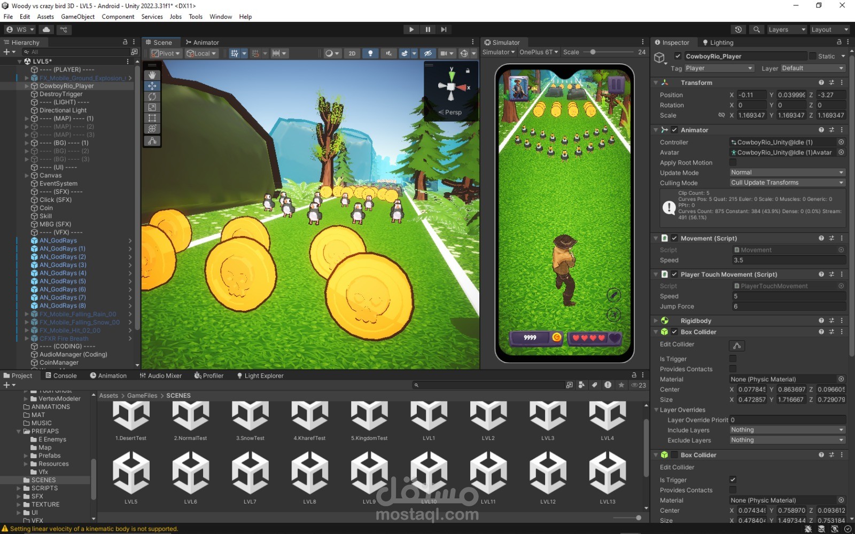Select Directional Light in Hierarchy
This screenshot has height=534, width=855.
pyautogui.click(x=63, y=110)
